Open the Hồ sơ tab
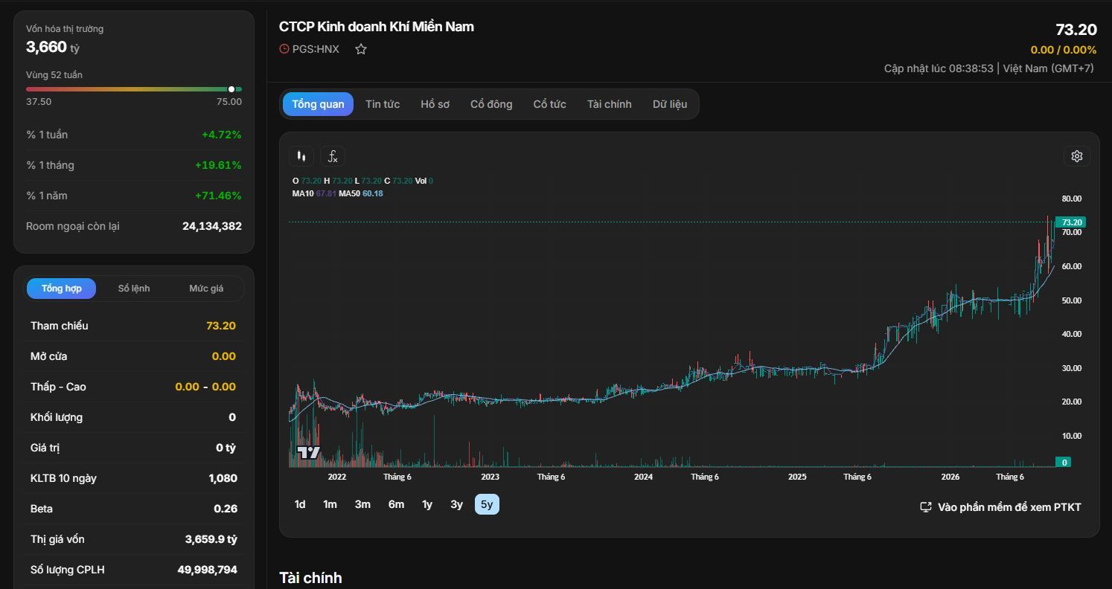1112x589 pixels. (435, 104)
